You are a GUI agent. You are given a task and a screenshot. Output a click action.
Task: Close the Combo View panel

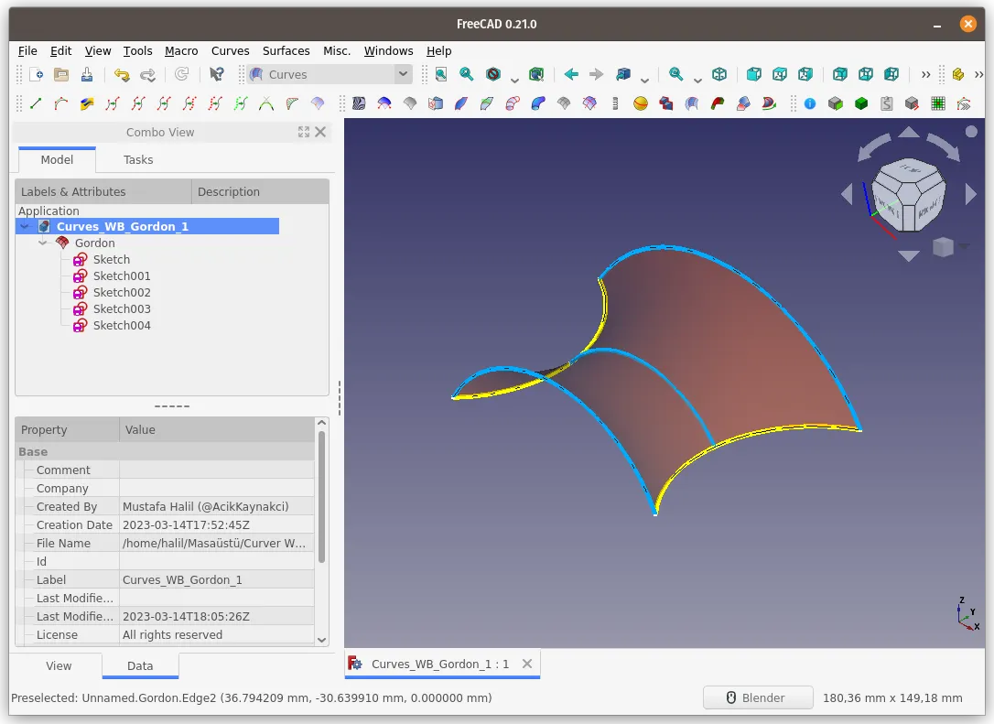(320, 132)
